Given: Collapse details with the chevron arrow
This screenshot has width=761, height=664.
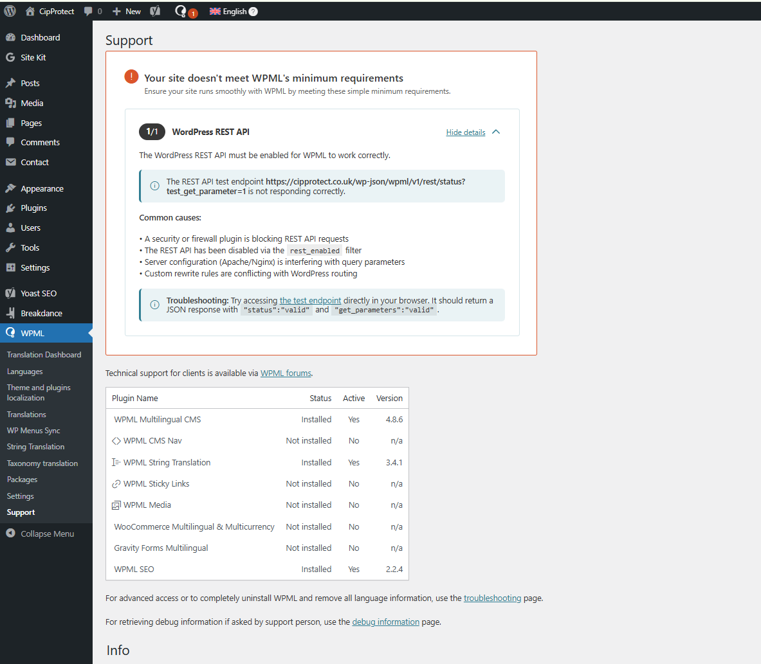Looking at the screenshot, I should coord(496,132).
